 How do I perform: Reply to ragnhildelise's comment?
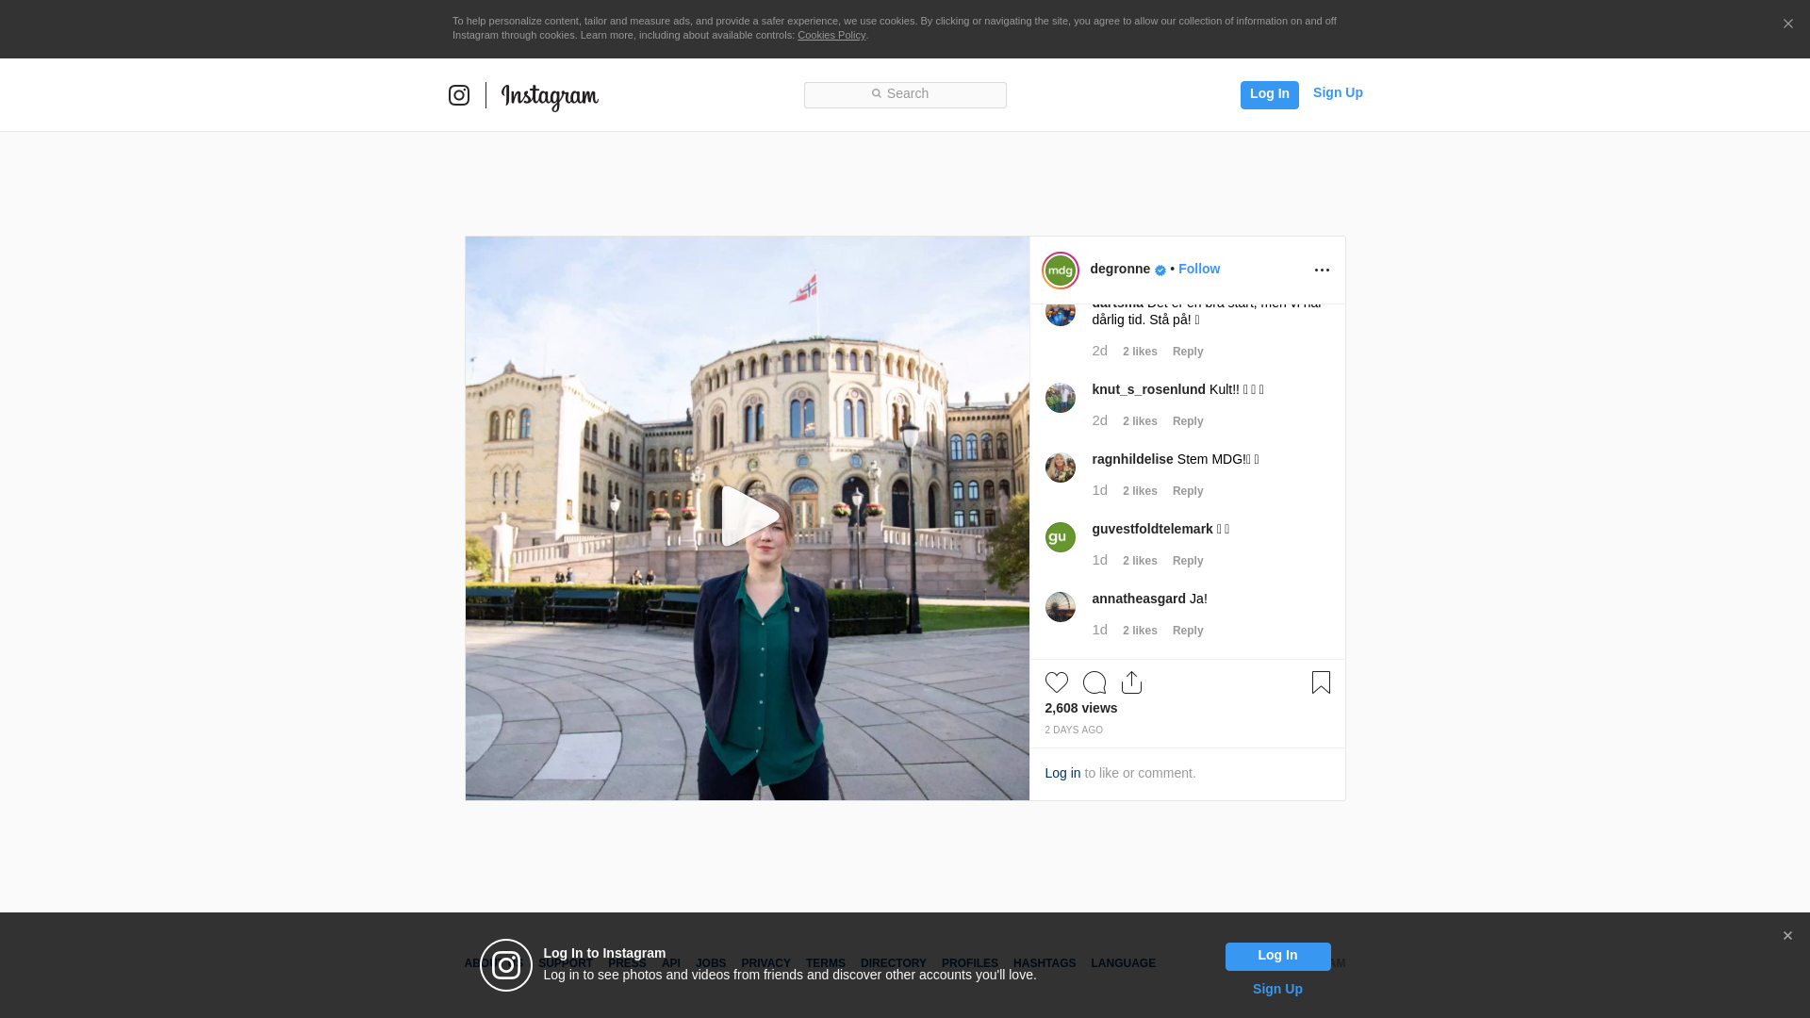(x=1188, y=491)
